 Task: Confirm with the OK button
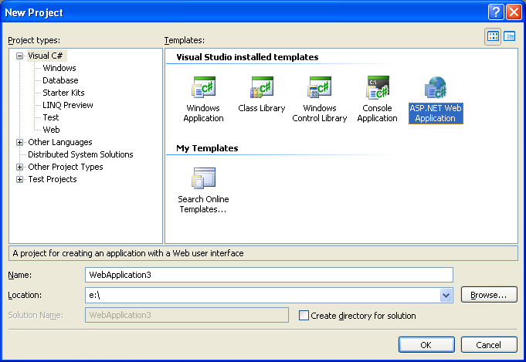pyautogui.click(x=426, y=345)
